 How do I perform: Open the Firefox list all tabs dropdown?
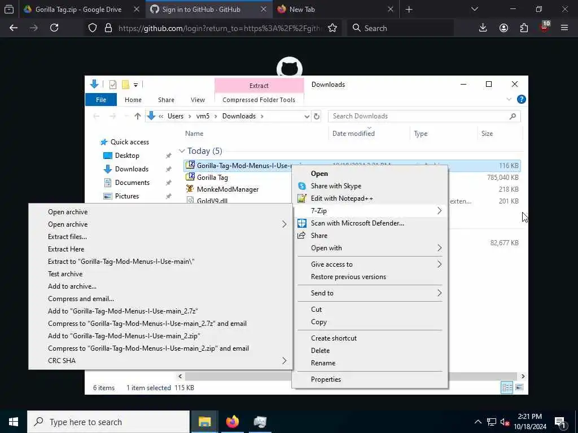click(475, 9)
